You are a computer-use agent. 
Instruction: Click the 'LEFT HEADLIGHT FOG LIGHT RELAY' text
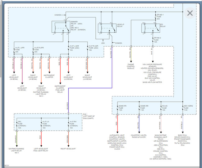pyautogui.click(x=41, y=150)
